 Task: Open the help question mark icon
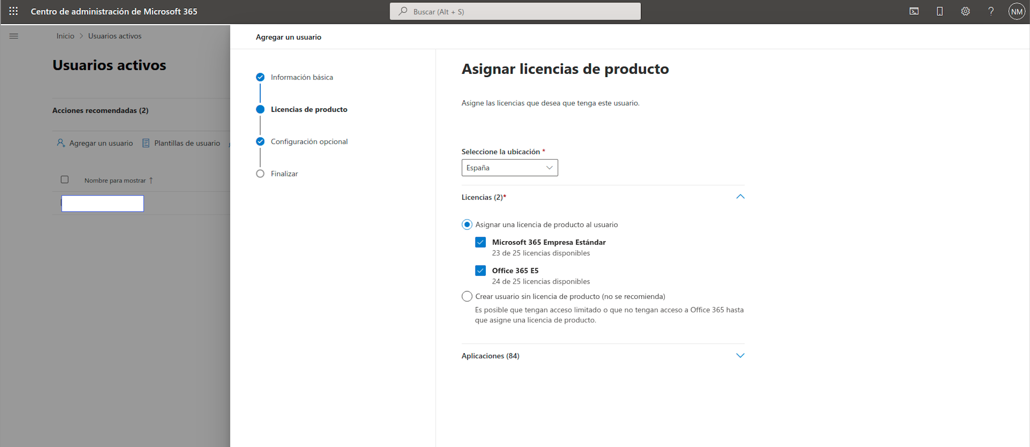click(x=991, y=12)
